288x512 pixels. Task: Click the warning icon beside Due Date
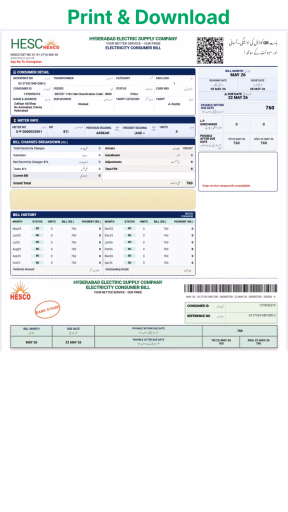[x=225, y=94]
